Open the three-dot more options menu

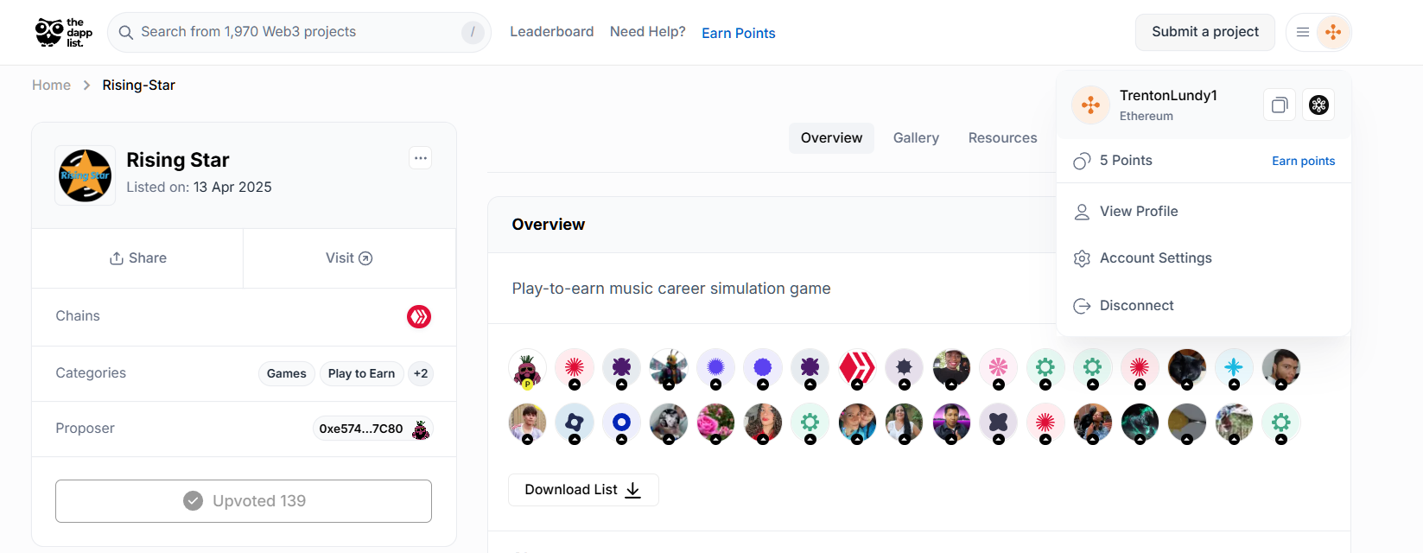(421, 158)
